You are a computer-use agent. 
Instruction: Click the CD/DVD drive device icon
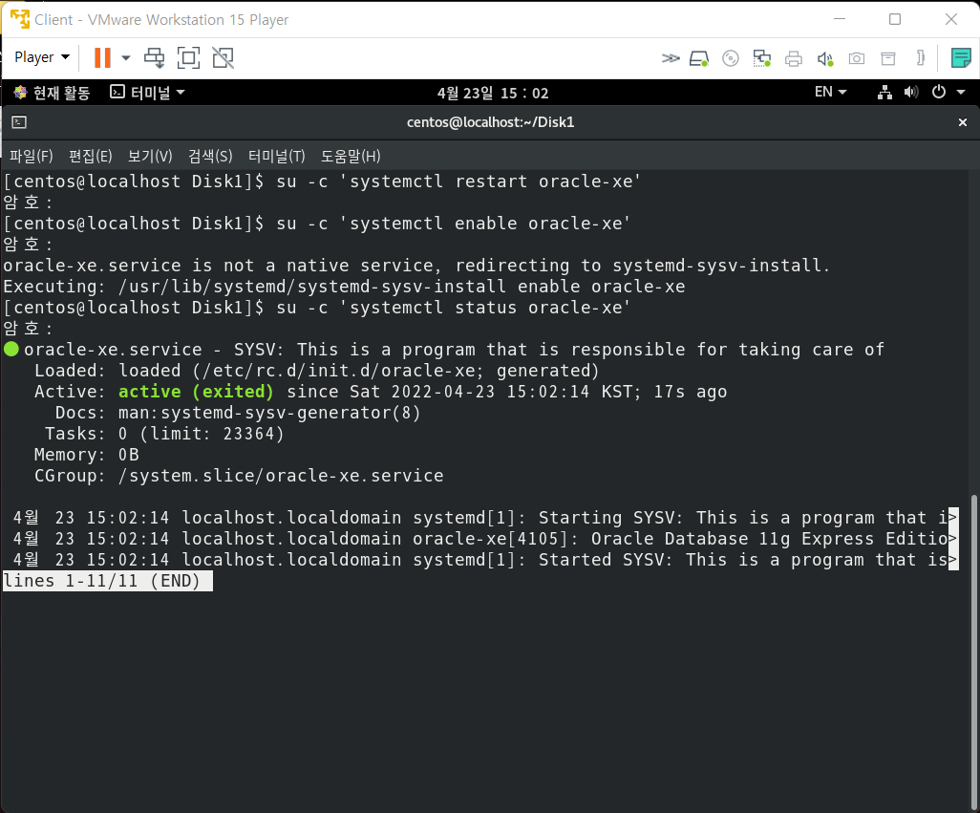[x=730, y=58]
